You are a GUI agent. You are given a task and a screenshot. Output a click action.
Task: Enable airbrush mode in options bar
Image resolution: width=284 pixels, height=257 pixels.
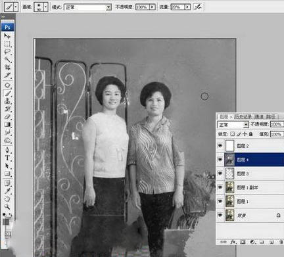198,7
